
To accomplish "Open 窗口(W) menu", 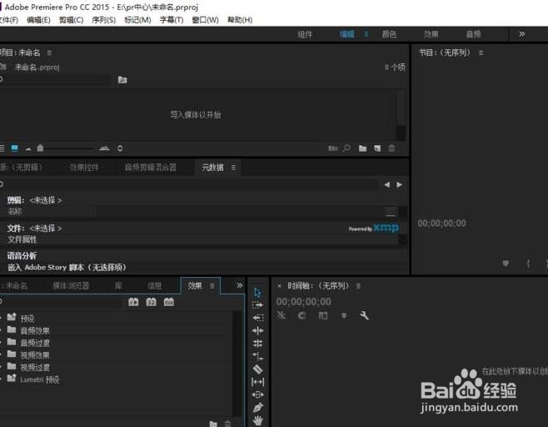I will pyautogui.click(x=206, y=20).
